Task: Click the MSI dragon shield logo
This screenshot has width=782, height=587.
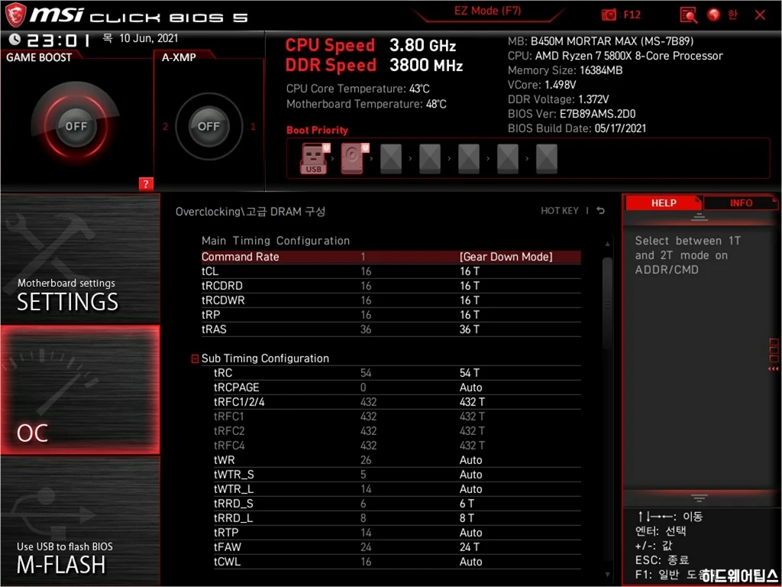Action: [x=15, y=15]
